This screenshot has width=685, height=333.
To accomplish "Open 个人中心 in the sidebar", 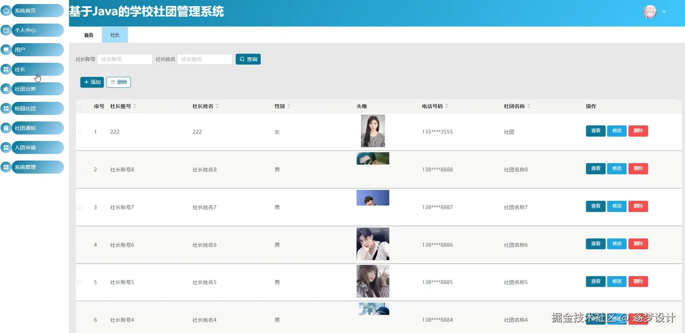I will coord(37,30).
